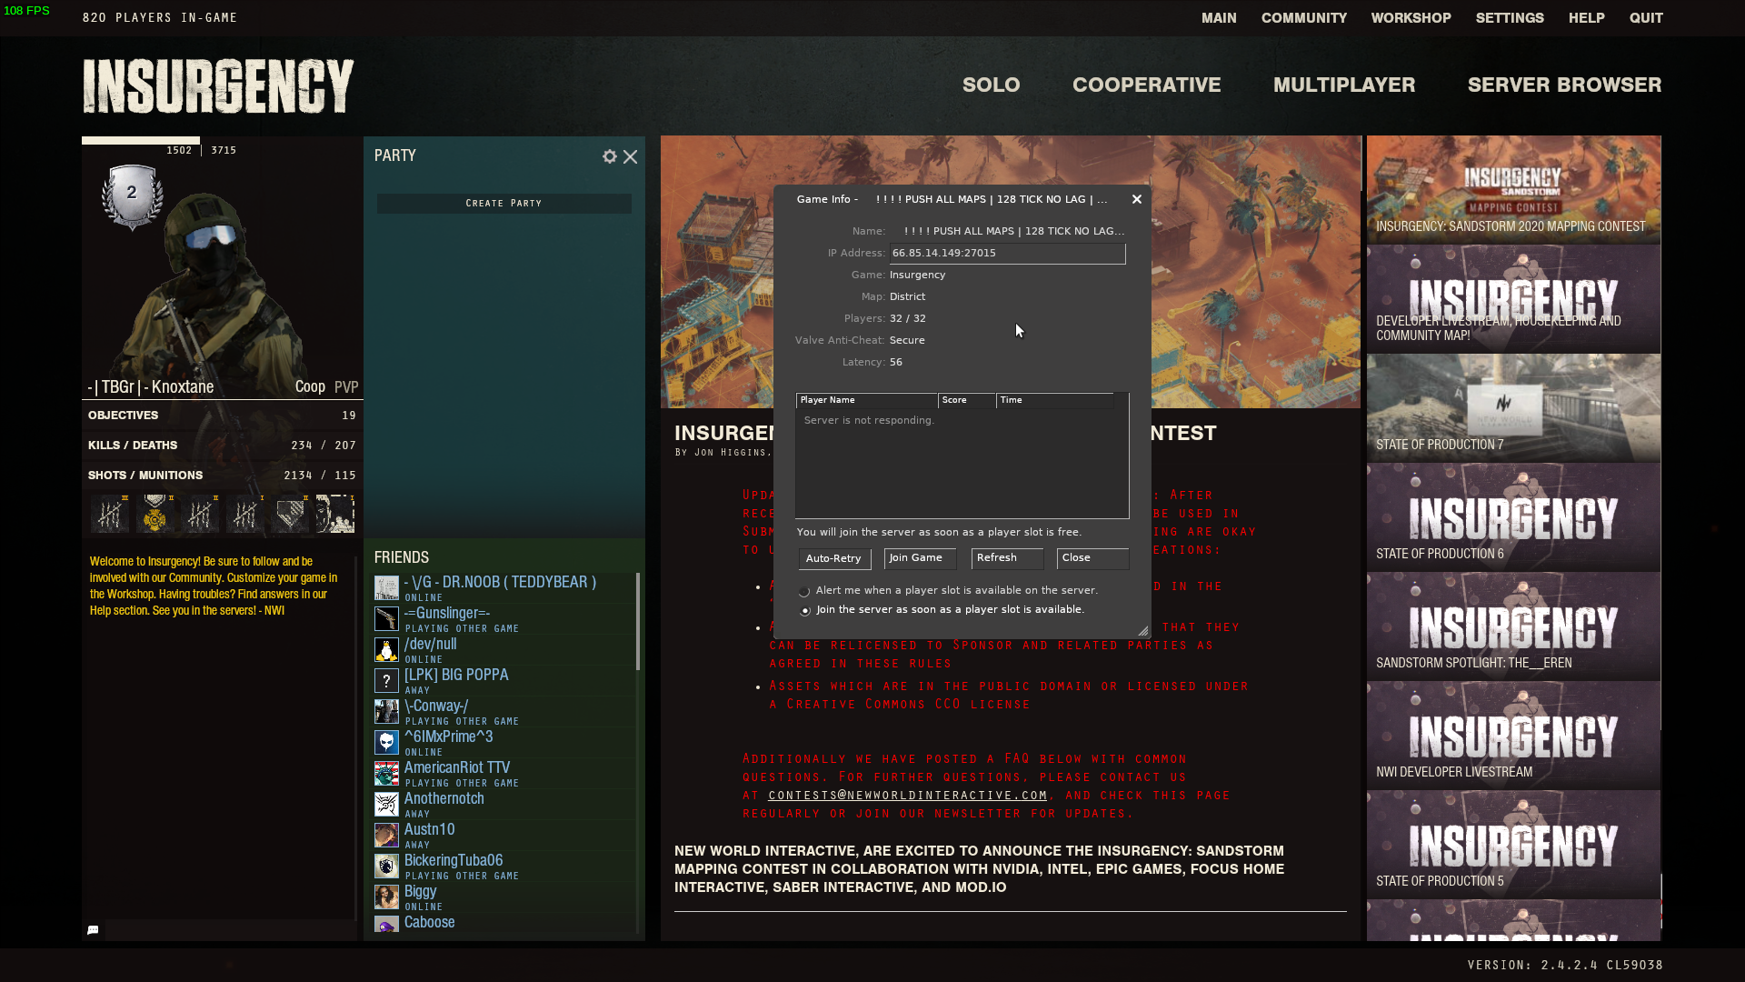
Task: Click Refresh in the Game Info dialog
Action: tap(1007, 558)
